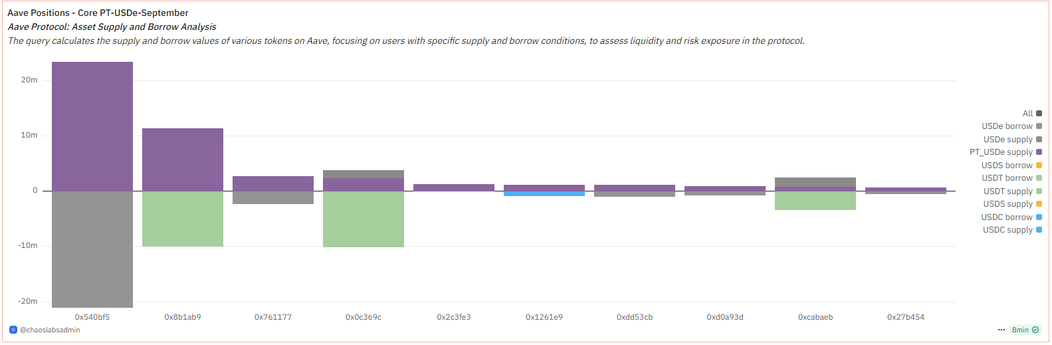
Task: Click purple PT_USDe supply bar for 0x540bf5
Action: 92,126
